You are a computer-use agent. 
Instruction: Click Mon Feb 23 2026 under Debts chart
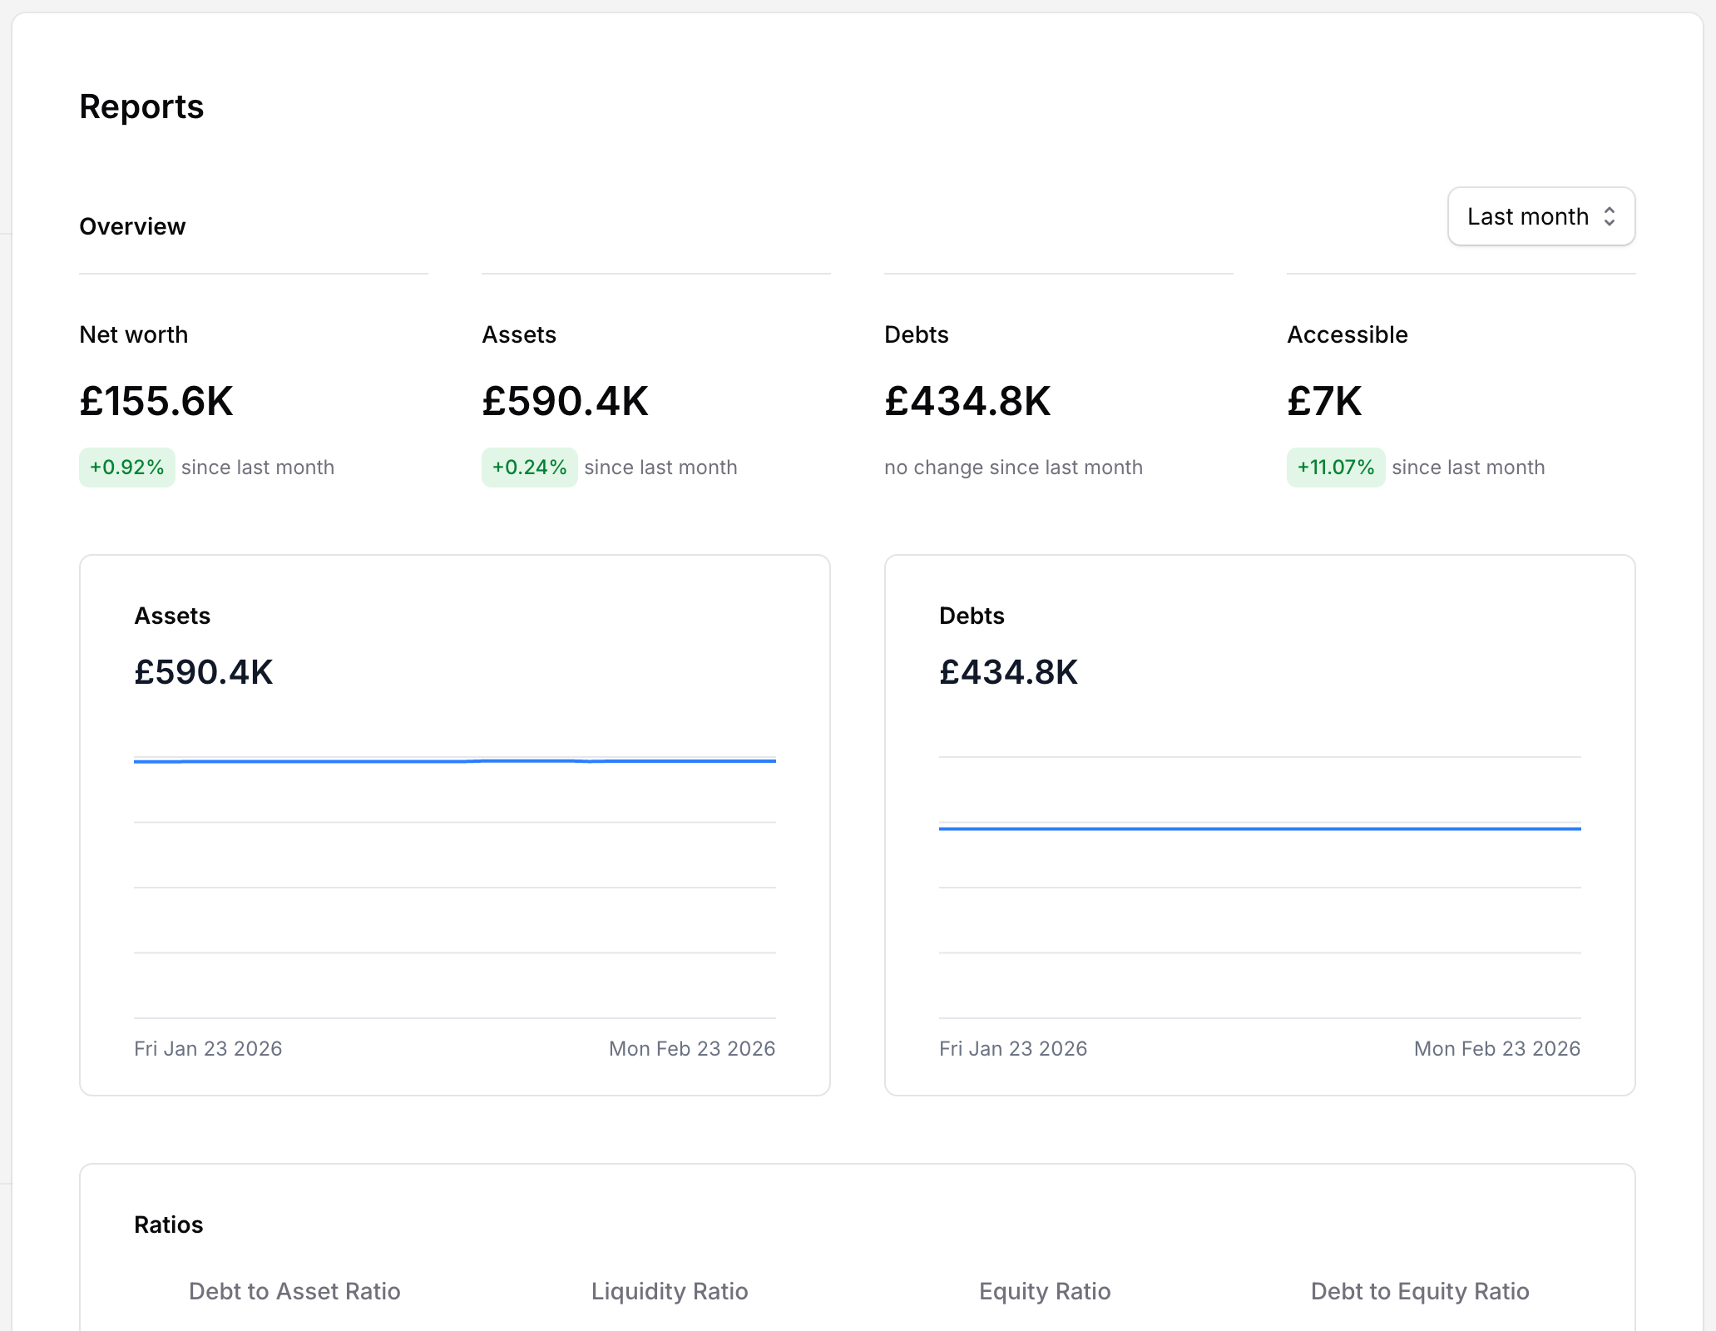pyautogui.click(x=1496, y=1048)
